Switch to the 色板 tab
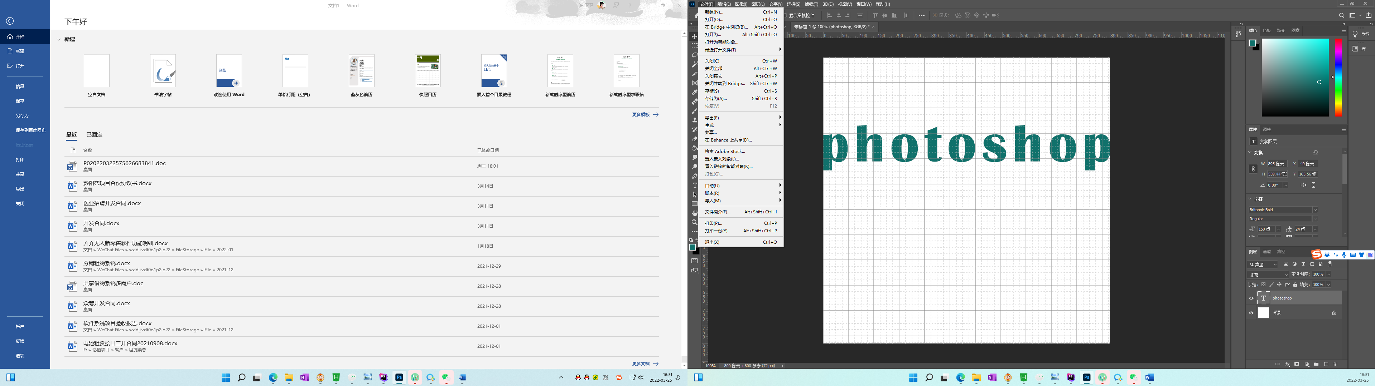The width and height of the screenshot is (1375, 386). point(1267,30)
